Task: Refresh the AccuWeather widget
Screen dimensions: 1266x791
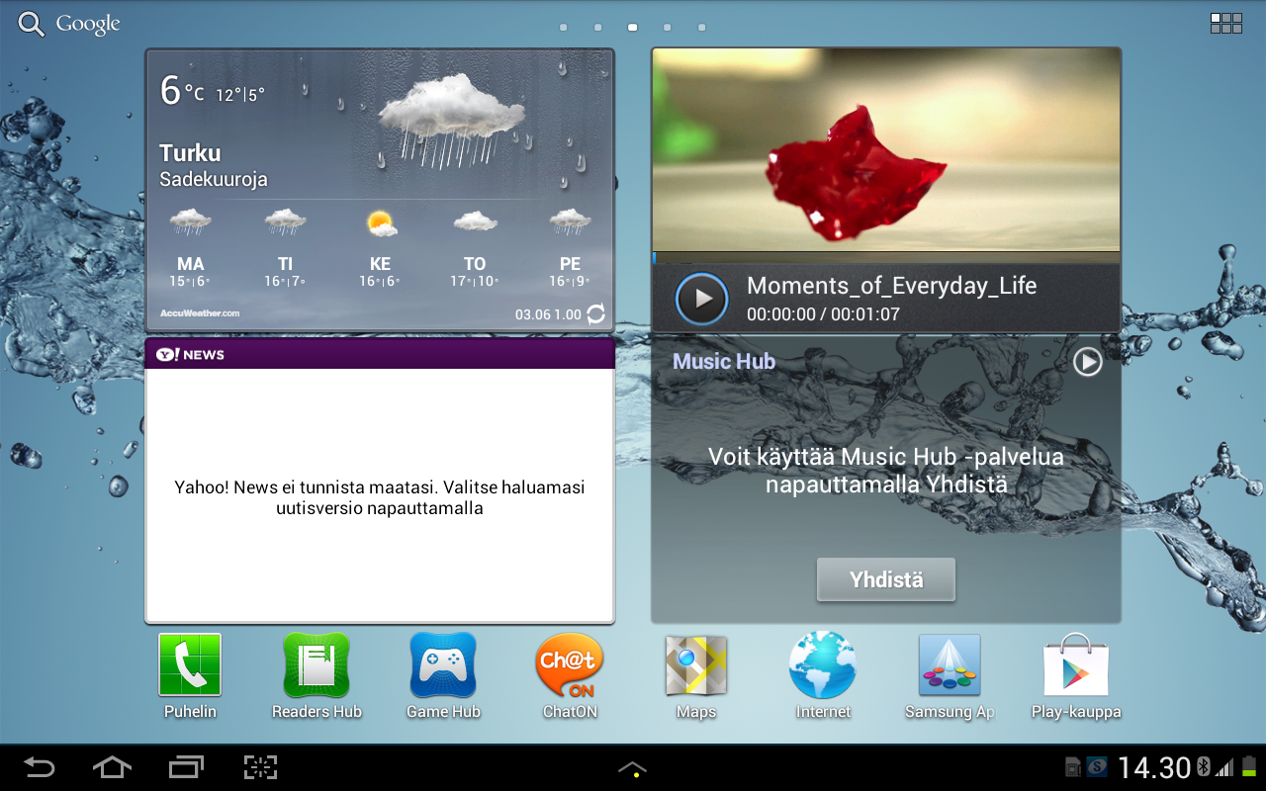Action: click(596, 314)
